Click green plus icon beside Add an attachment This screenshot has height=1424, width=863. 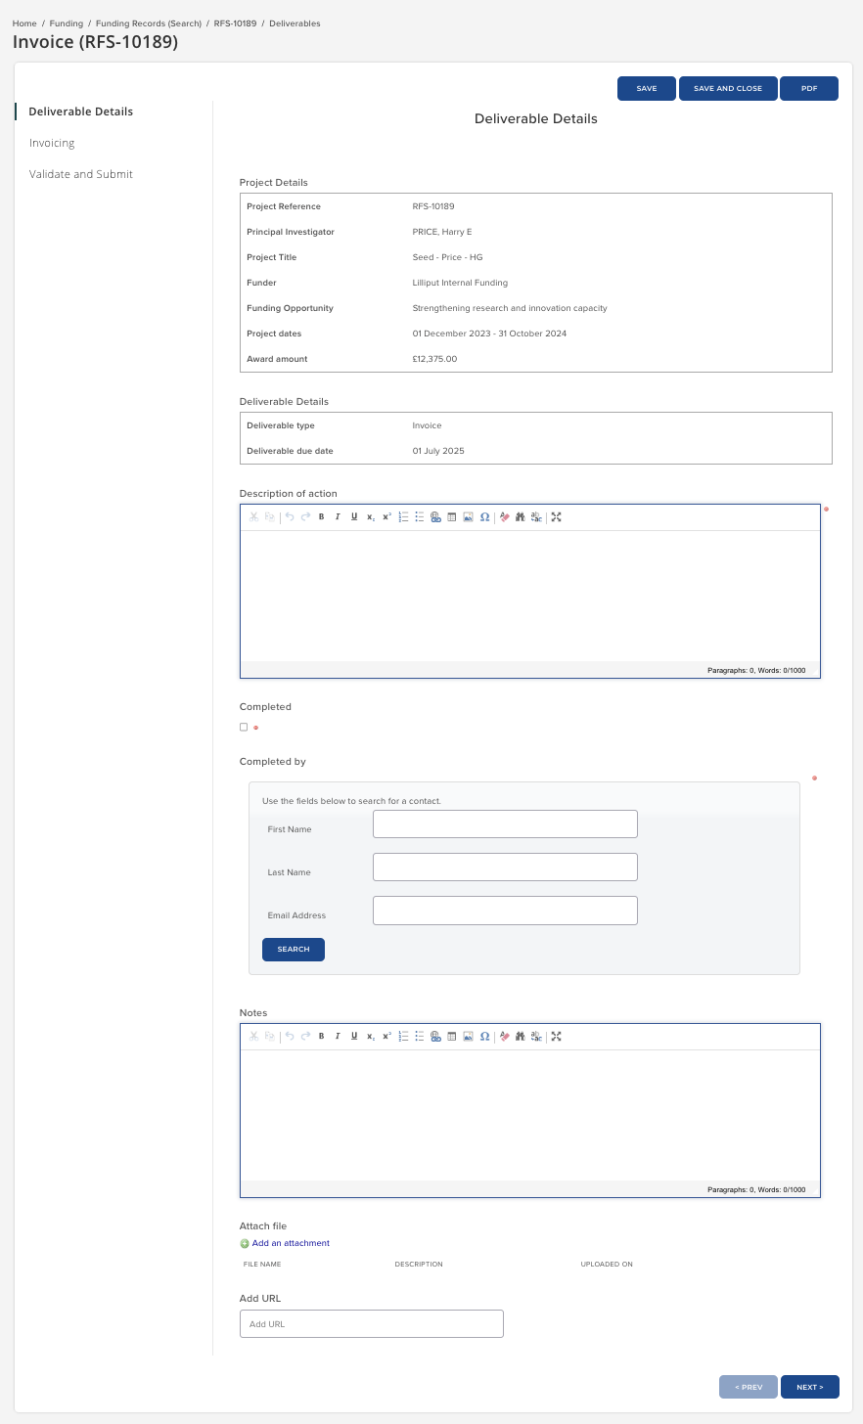pyautogui.click(x=245, y=1244)
